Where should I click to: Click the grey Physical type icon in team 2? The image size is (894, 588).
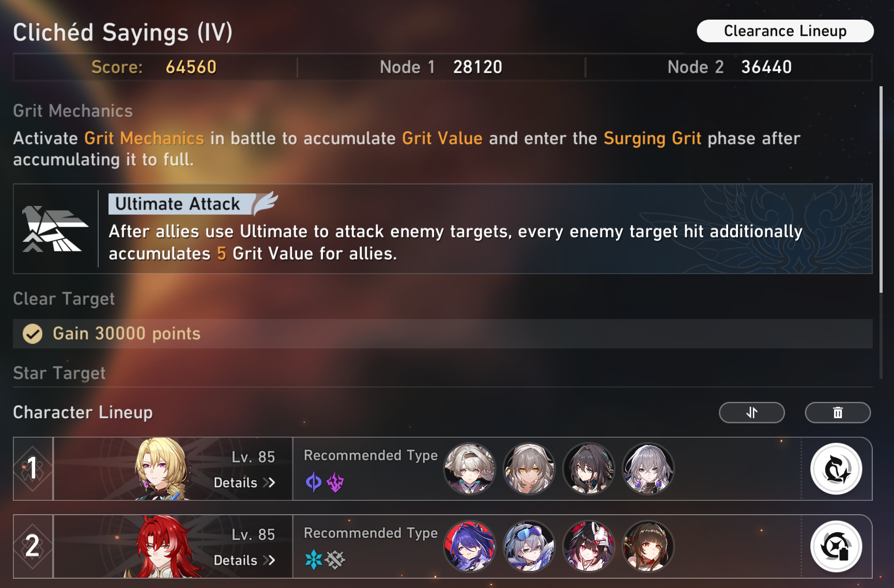click(x=335, y=560)
